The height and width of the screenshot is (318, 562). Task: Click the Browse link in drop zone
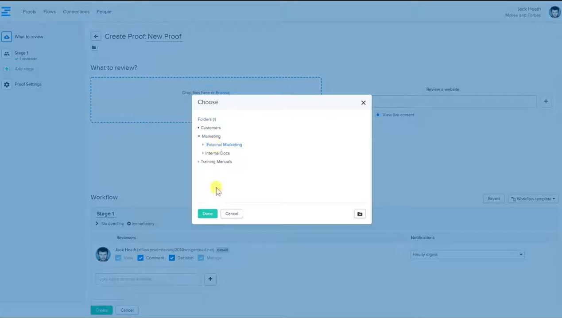pyautogui.click(x=223, y=93)
